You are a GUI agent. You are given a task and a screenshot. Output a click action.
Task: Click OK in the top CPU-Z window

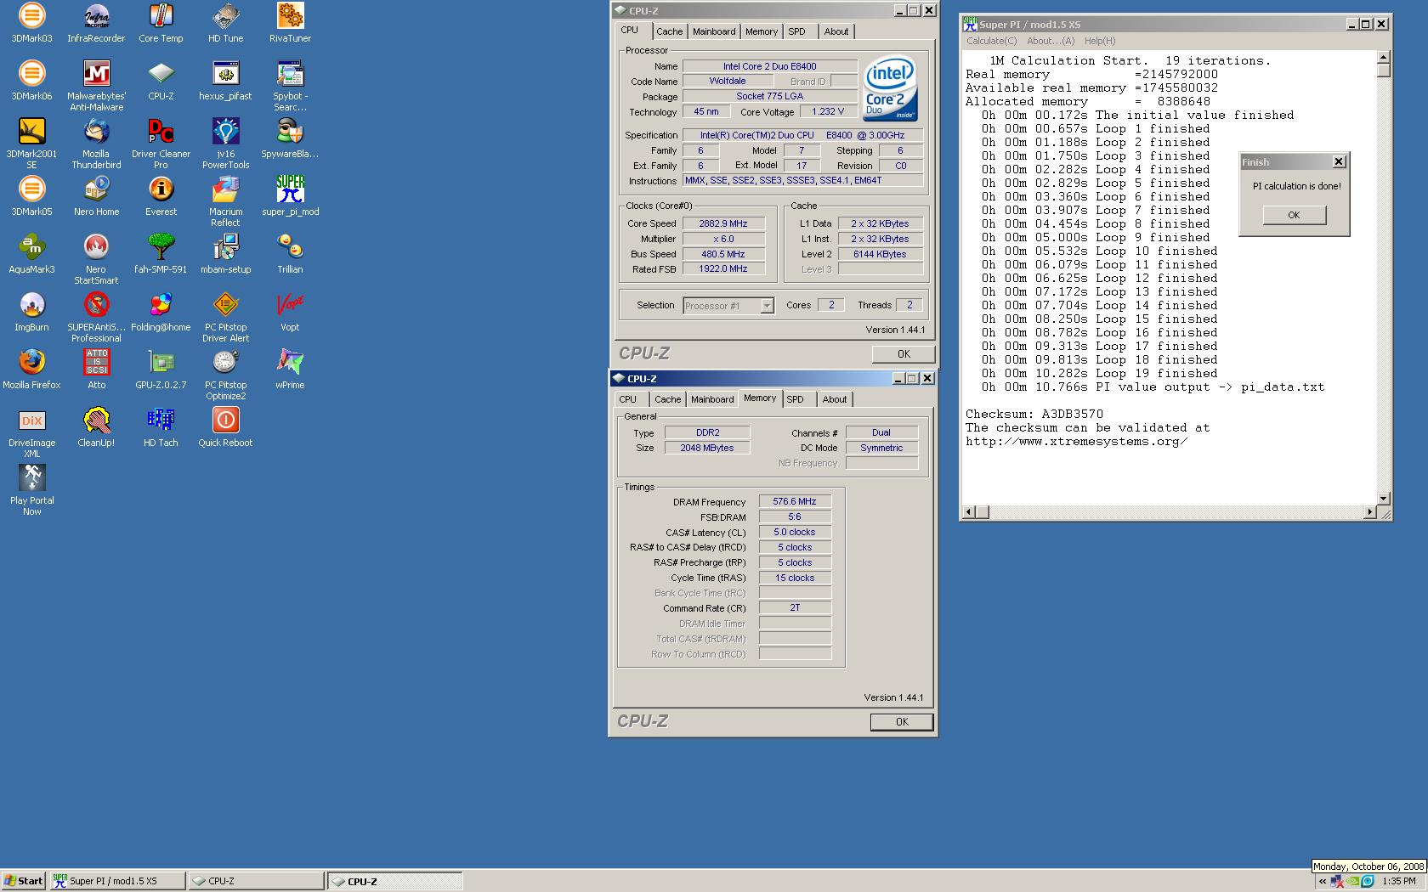904,354
